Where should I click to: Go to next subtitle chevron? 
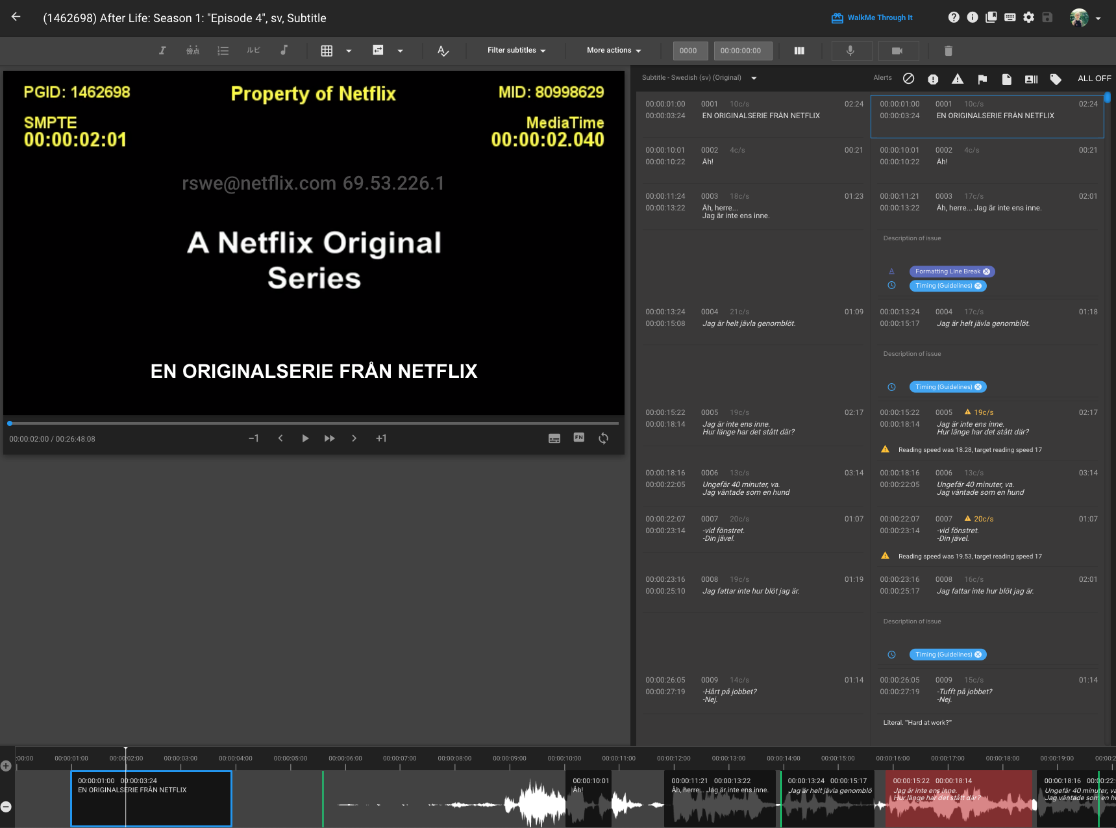(354, 438)
